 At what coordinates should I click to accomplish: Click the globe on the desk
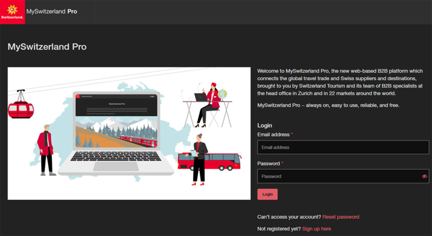(223, 94)
